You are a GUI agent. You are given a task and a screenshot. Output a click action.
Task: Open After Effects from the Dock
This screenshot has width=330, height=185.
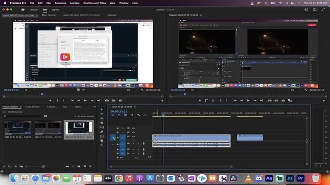click(269, 178)
